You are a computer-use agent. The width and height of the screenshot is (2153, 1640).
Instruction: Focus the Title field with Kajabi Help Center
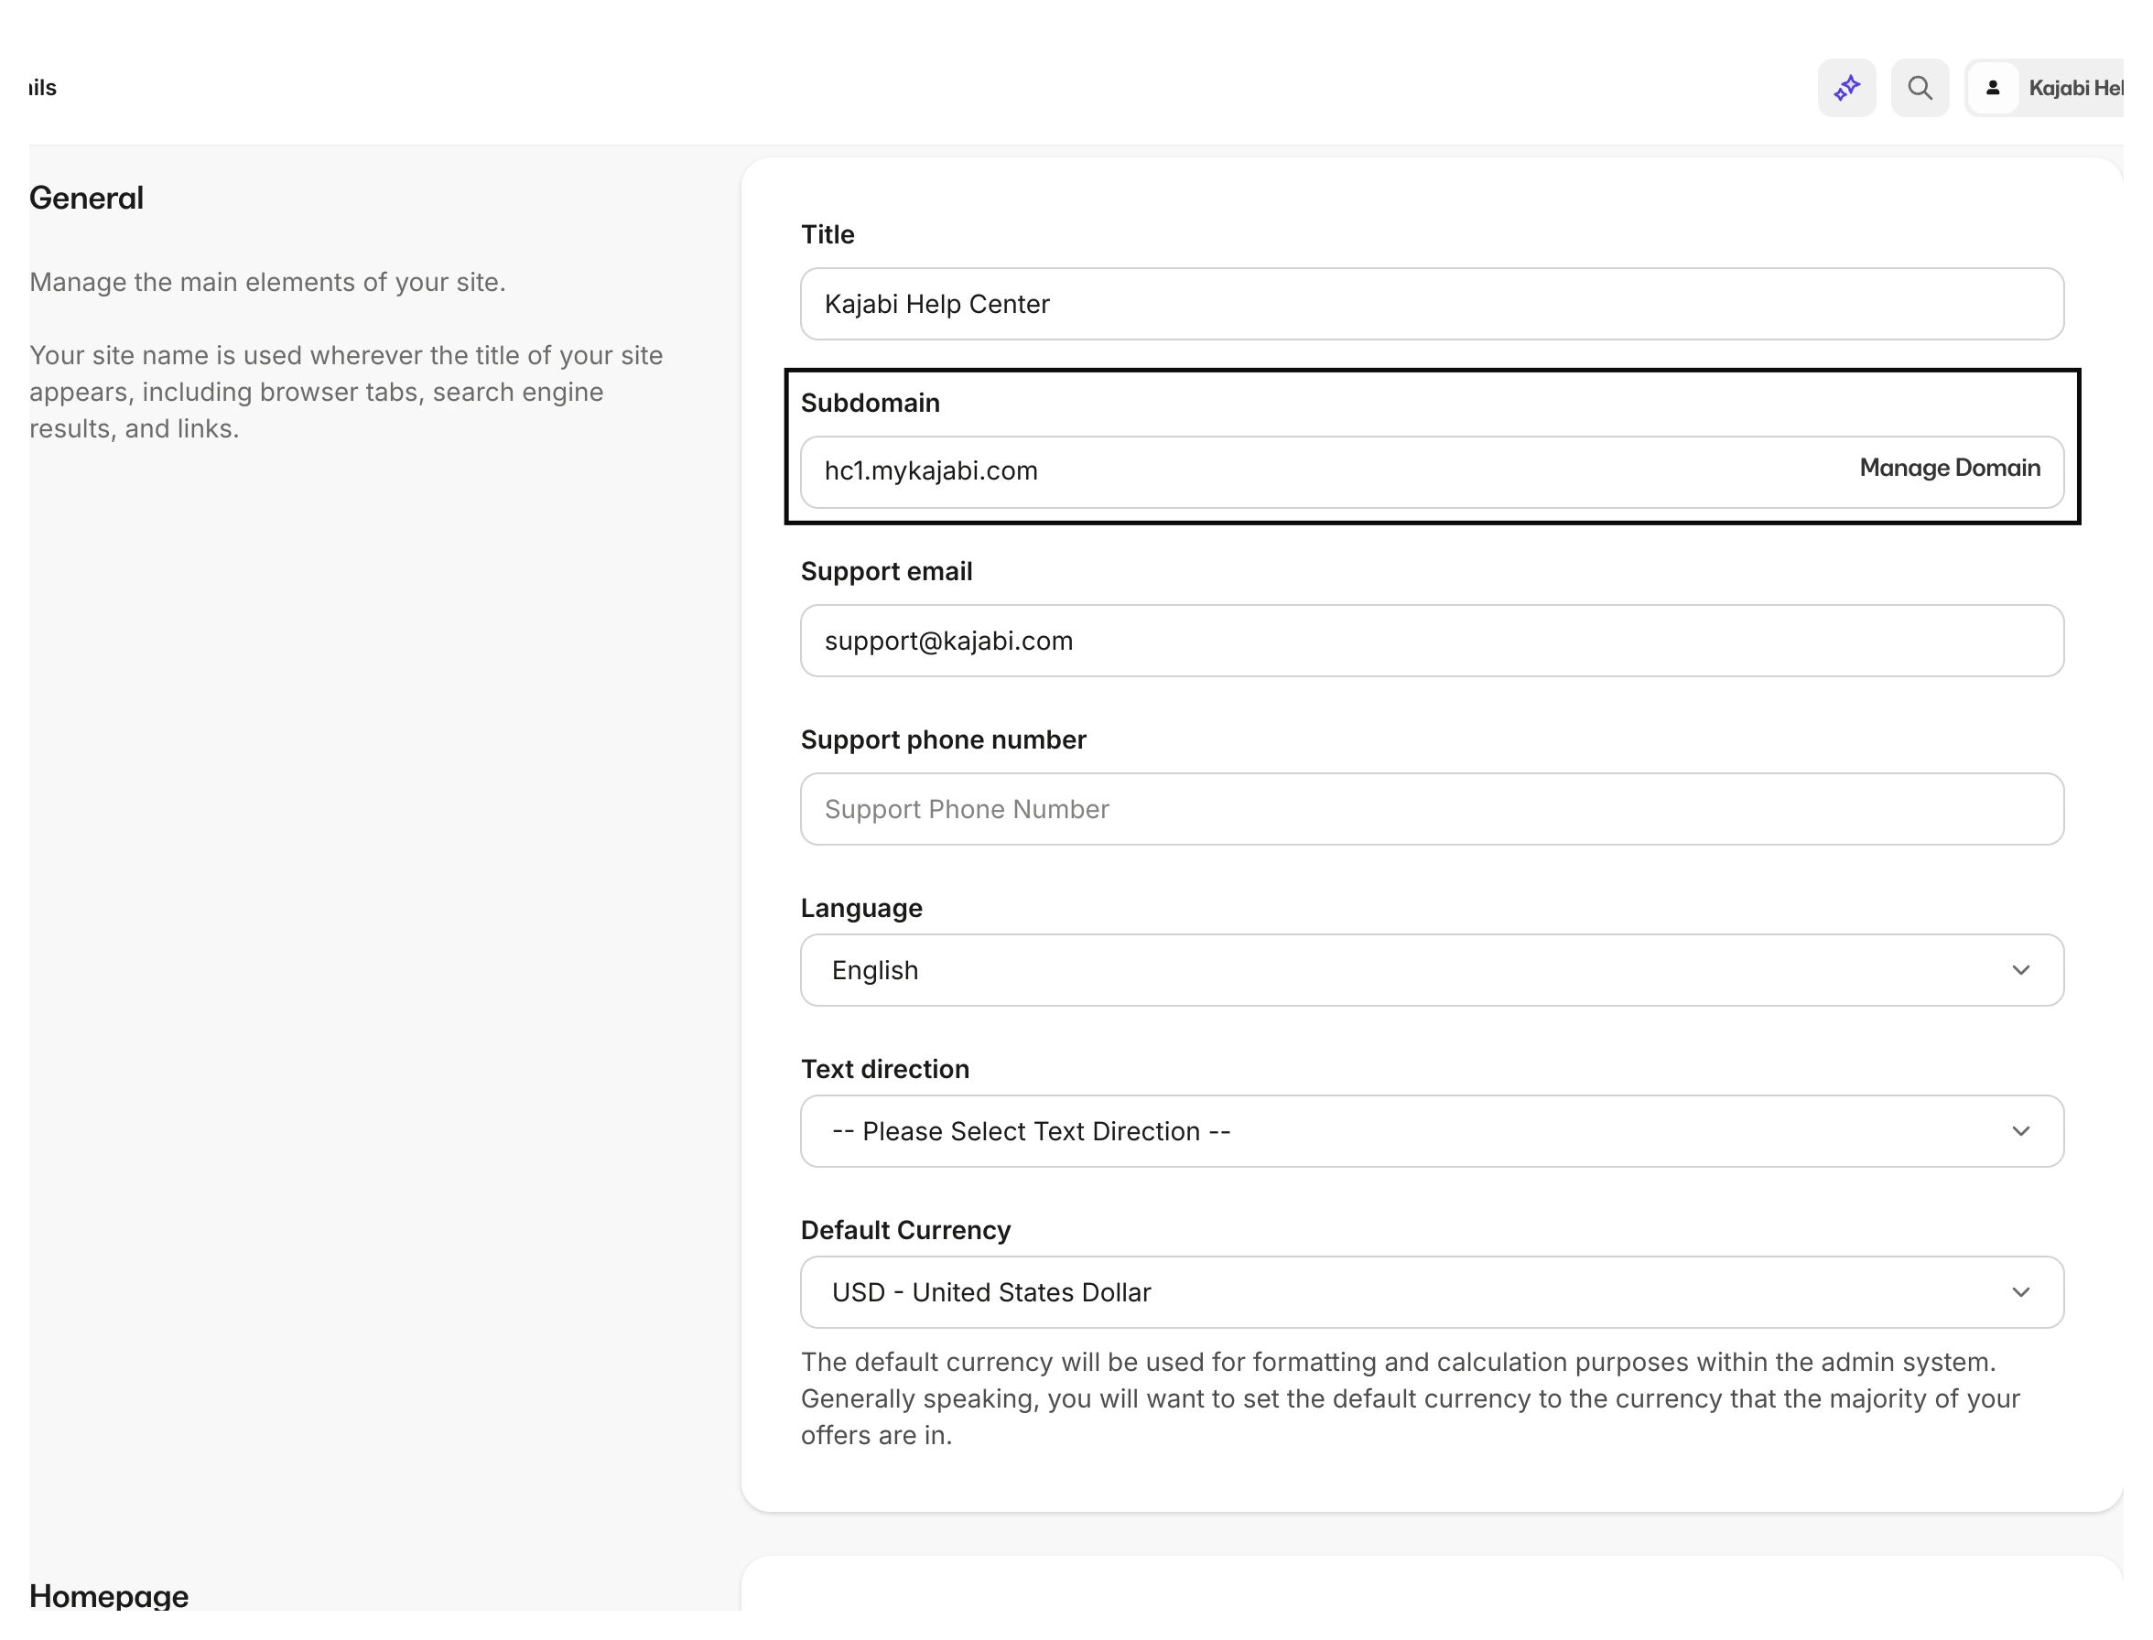click(x=1431, y=305)
